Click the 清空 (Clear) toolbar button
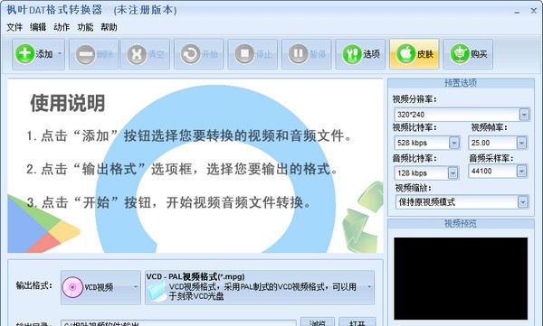 pyautogui.click(x=145, y=54)
